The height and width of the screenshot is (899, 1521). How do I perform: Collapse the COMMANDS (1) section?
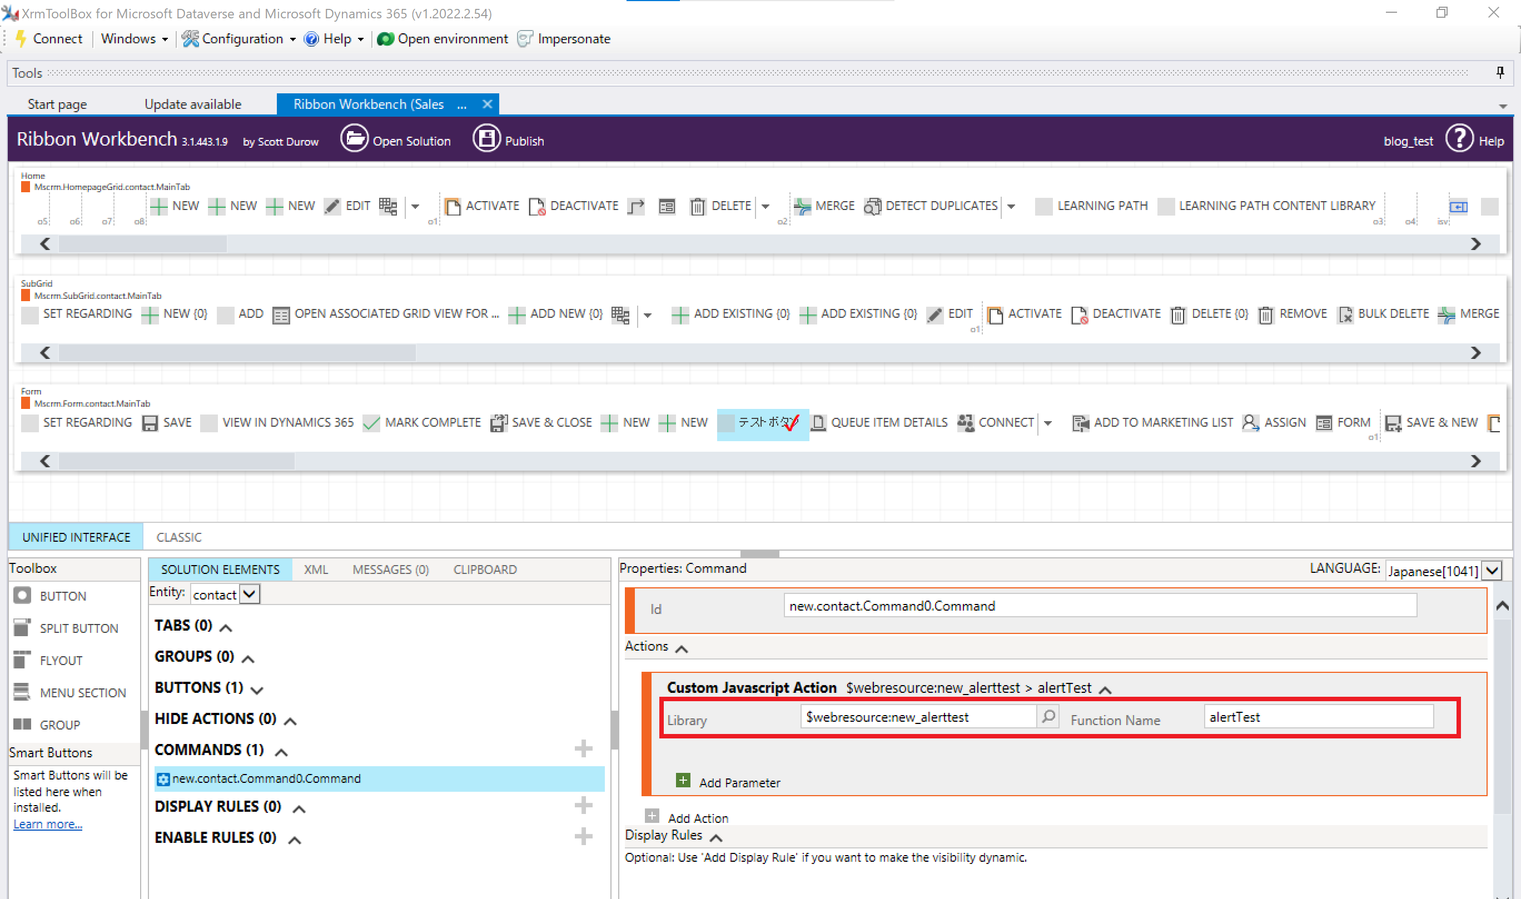tap(281, 752)
